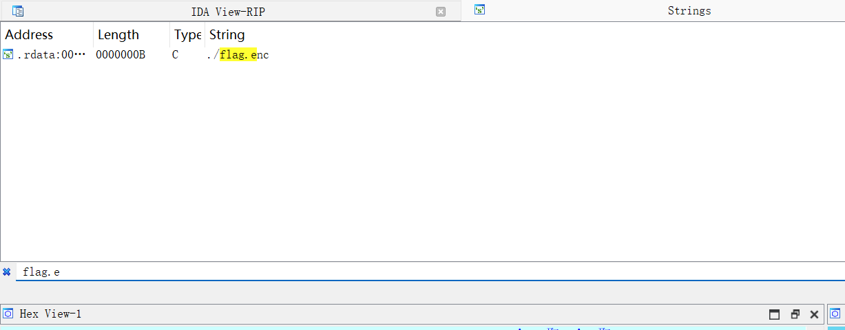Close the Hex View-1 panel
This screenshot has height=330, width=845.
click(814, 315)
